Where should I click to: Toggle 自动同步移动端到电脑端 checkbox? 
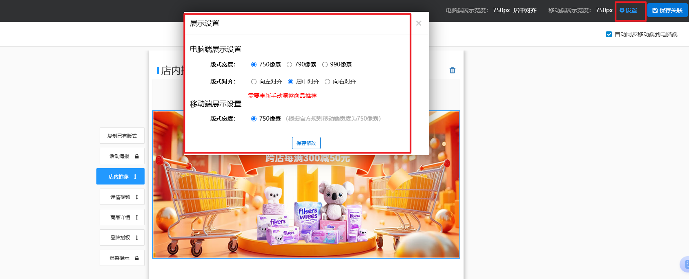609,34
